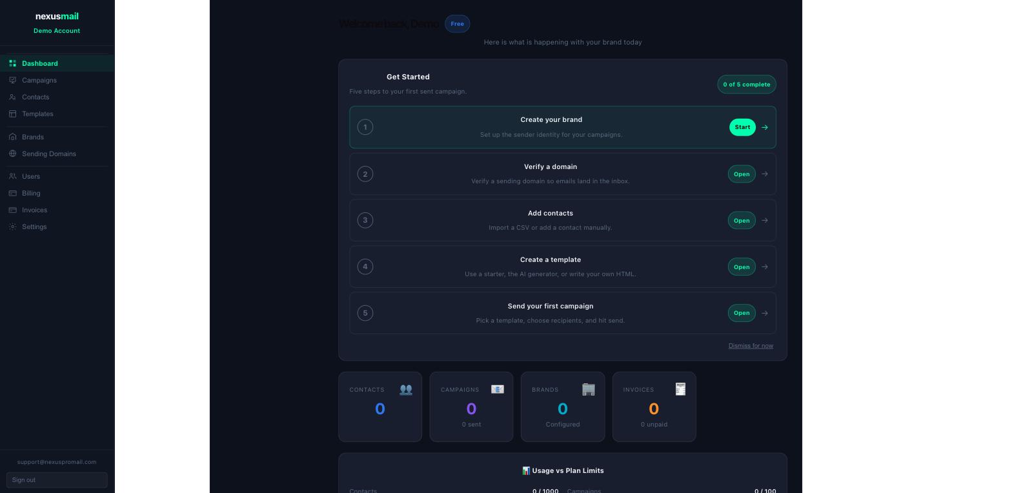This screenshot has width=1012, height=493.
Task: Open the Users page
Action: pyautogui.click(x=57, y=176)
